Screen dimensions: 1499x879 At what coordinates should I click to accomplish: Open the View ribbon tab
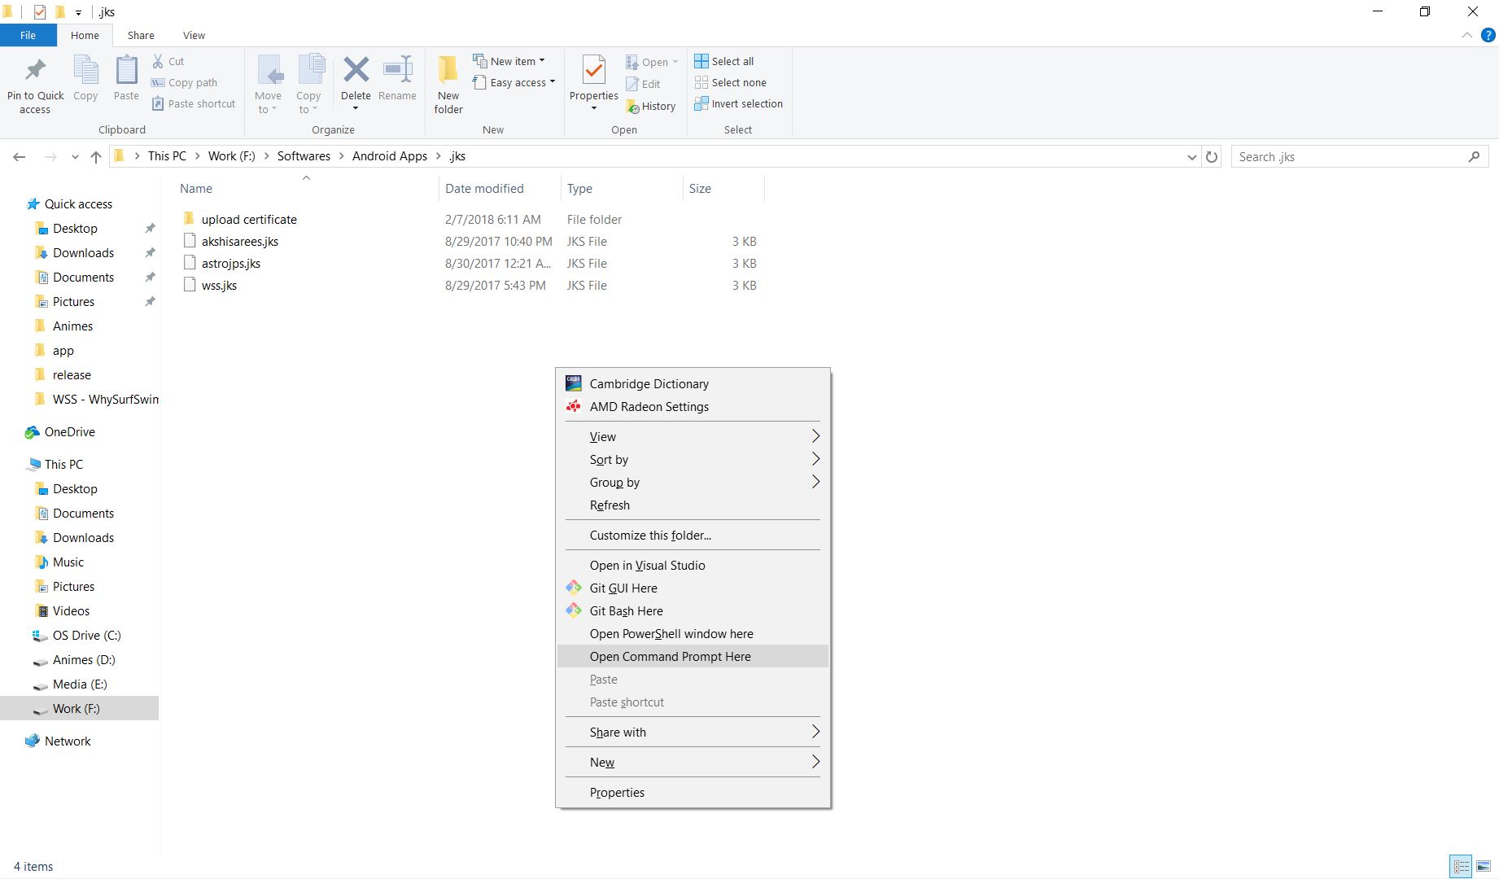(x=194, y=35)
